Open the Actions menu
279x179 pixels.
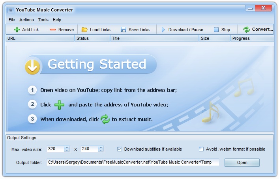[26, 20]
